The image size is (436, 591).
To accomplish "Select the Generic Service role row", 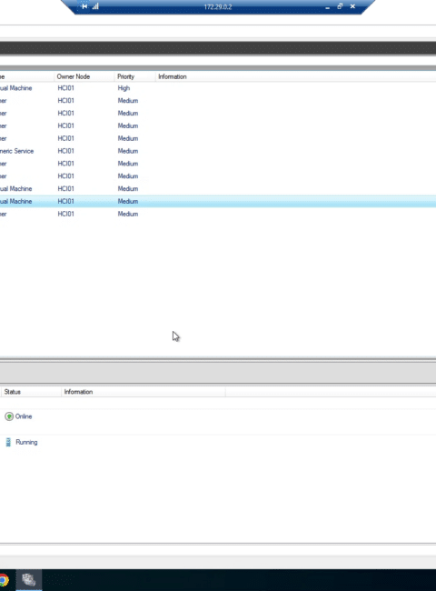I will click(x=218, y=151).
